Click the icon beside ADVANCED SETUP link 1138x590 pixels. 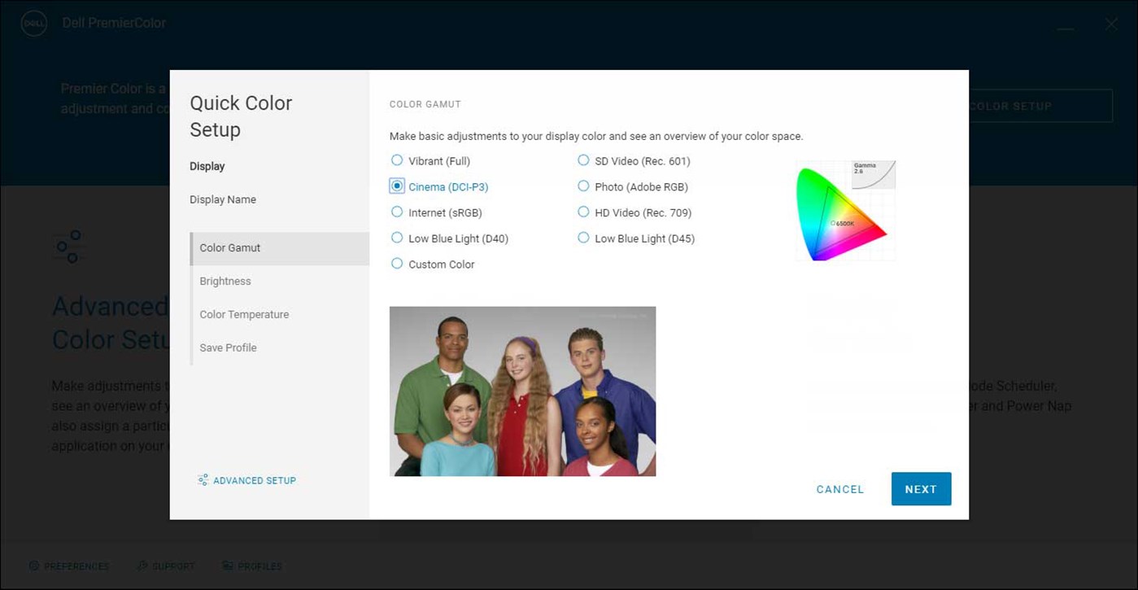202,480
